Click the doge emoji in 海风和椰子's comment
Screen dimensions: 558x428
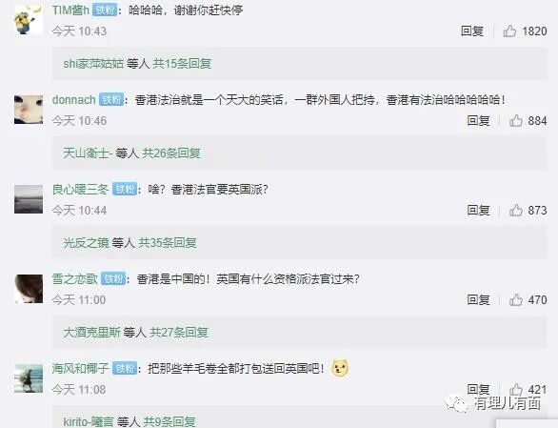[x=340, y=368]
